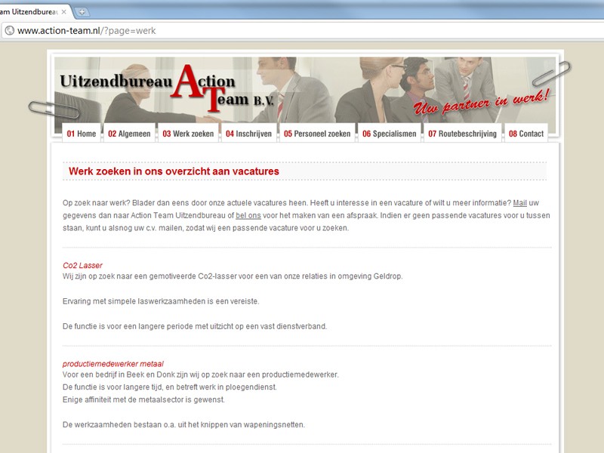The width and height of the screenshot is (604, 453).
Task: Click text 'De functie is voor een langere periode'
Action: click(128, 326)
